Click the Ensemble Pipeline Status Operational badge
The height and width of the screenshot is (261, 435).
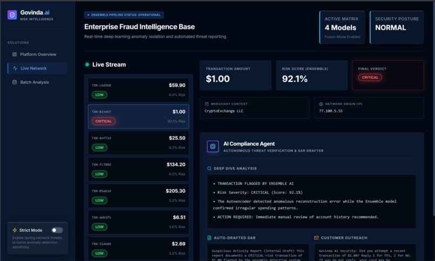pyautogui.click(x=124, y=15)
